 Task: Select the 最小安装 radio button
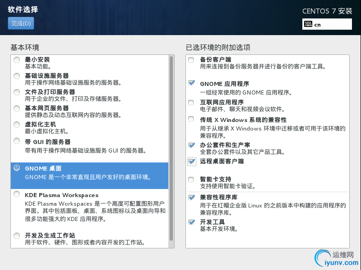(x=17, y=60)
